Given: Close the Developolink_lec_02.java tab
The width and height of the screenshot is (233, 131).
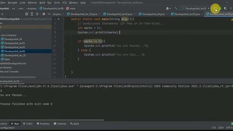Looking at the screenshot, I should [99, 14].
